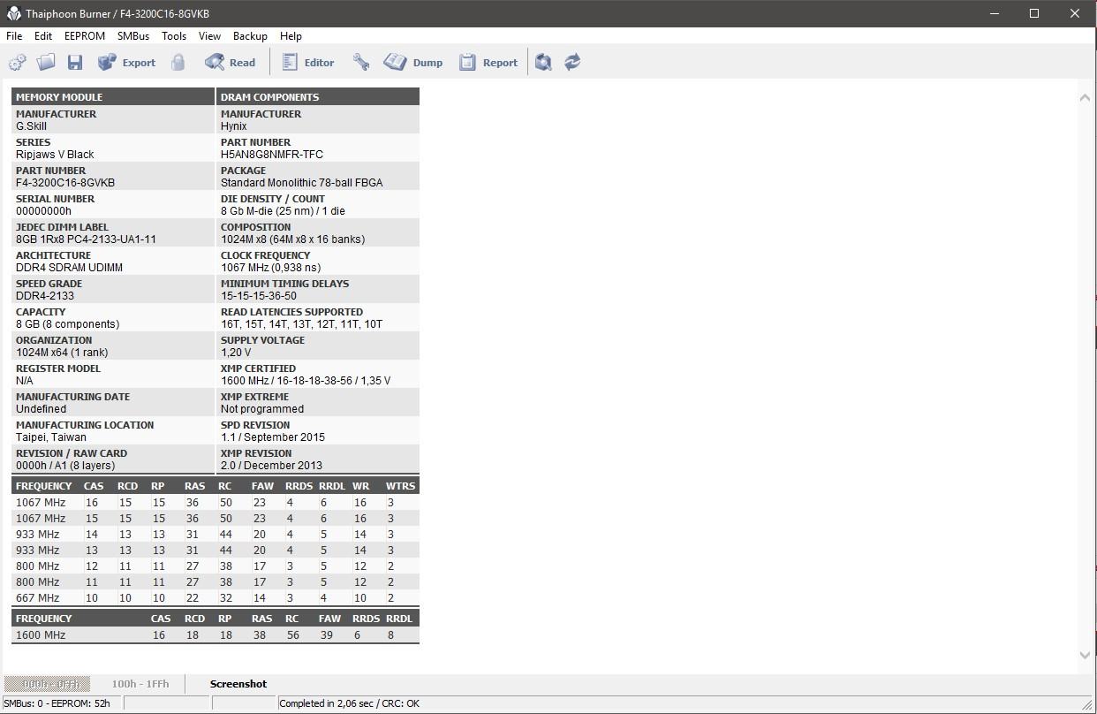
Task: Click the 8 GB (8 components) capacity value
Action: click(67, 324)
